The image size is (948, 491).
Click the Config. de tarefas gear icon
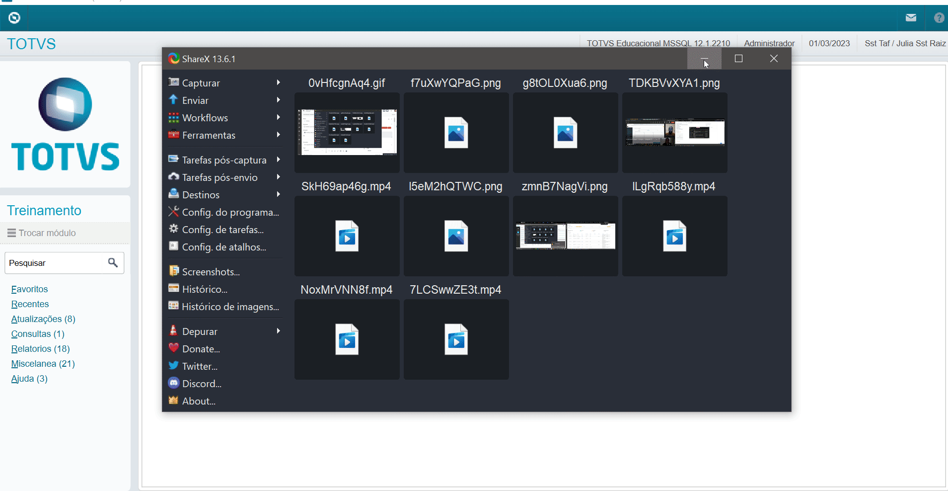173,229
